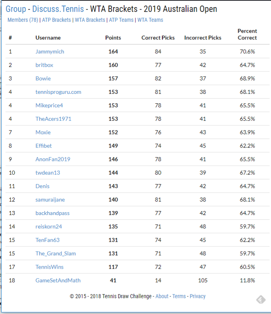Screen dimensions: 271x314
Task: Open AnonFan2019's bracket
Action: click(52, 159)
